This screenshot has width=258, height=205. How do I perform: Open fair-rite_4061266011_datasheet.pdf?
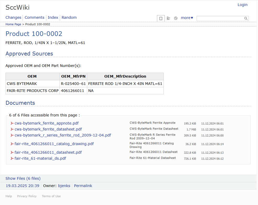(x=48, y=152)
